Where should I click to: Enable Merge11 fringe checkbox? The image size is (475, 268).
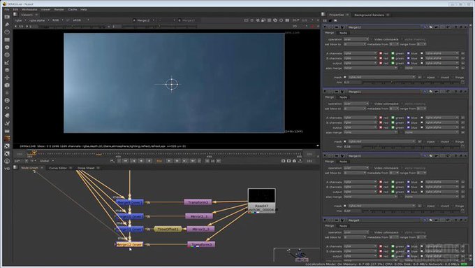(x=453, y=141)
